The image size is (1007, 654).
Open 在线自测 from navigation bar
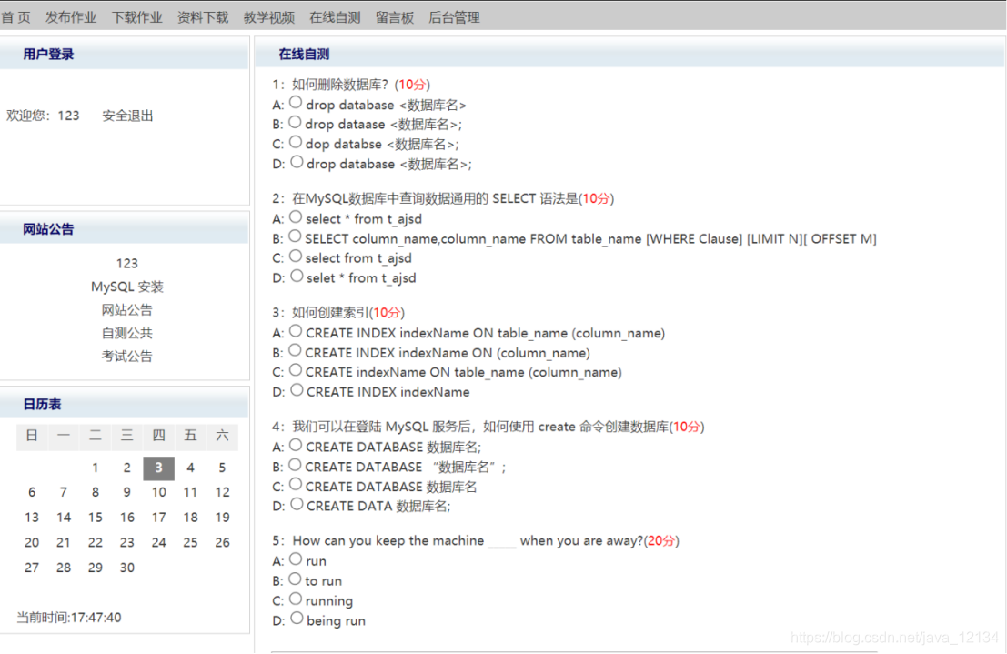(x=336, y=17)
